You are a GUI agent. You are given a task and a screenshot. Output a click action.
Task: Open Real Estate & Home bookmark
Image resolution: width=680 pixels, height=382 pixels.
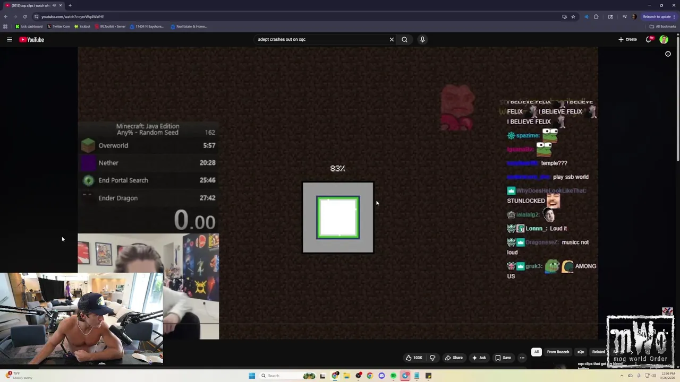189,27
